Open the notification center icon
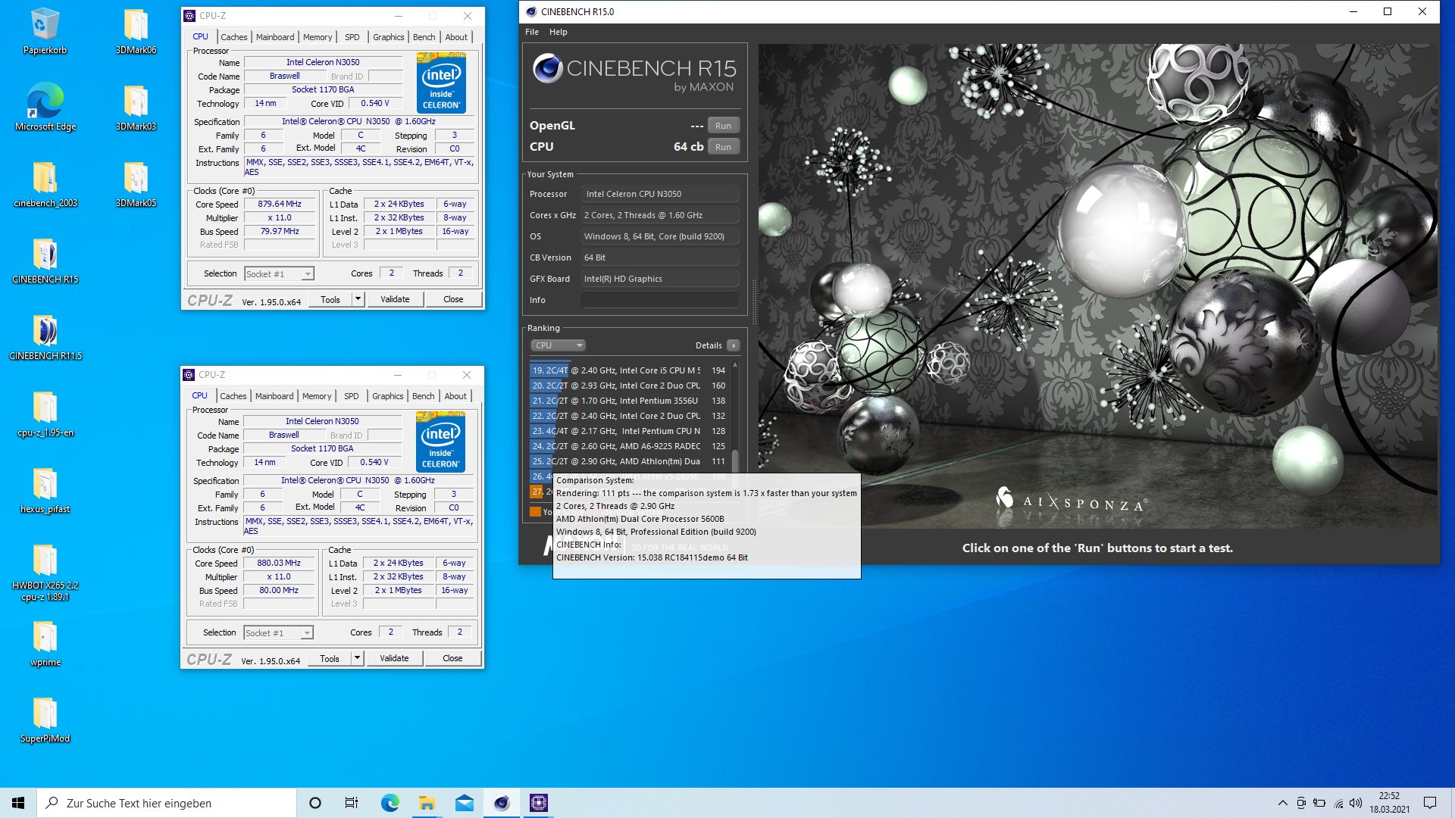This screenshot has height=818, width=1455. click(x=1430, y=803)
